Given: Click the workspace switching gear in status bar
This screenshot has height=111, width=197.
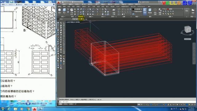Looking at the screenshot, I should pos(177,105).
